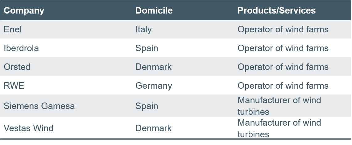This screenshot has height=145, width=352.
Task: Click the Italy domicile cell
Action: 143,29
